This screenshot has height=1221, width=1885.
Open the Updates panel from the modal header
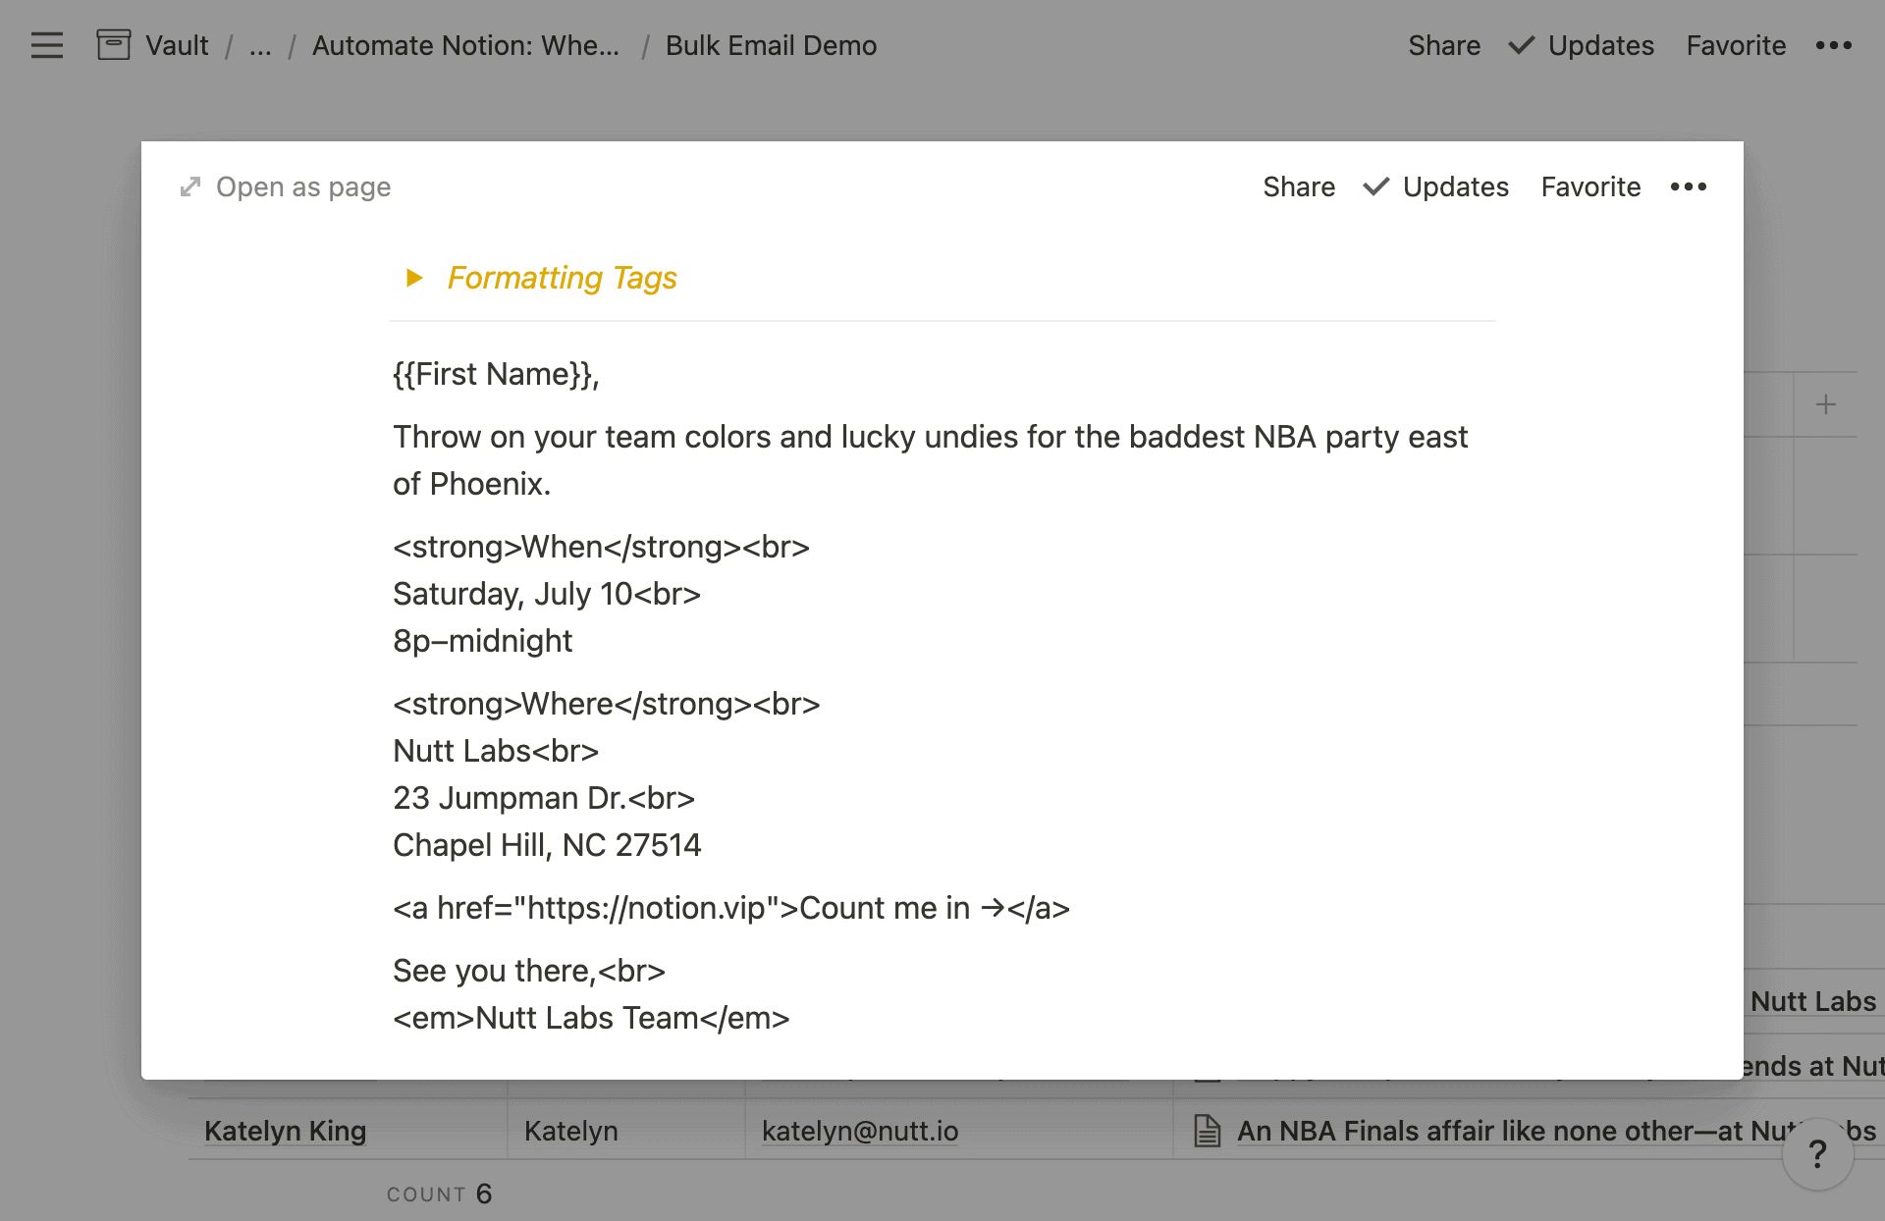click(x=1455, y=186)
